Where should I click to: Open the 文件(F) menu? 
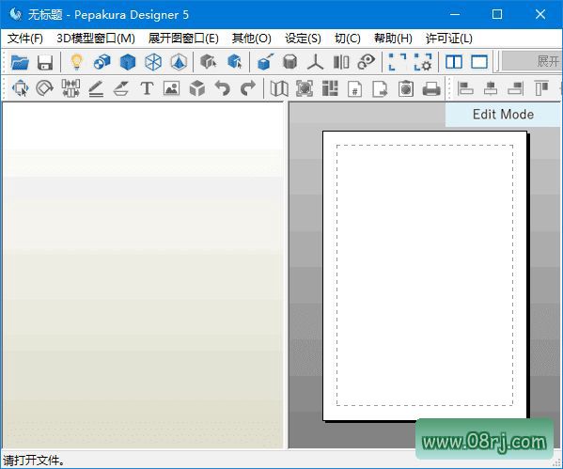pyautogui.click(x=25, y=39)
